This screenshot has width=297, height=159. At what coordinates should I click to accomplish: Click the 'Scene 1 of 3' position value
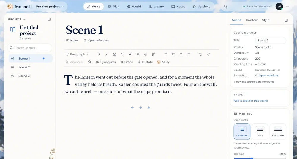[x=263, y=47]
